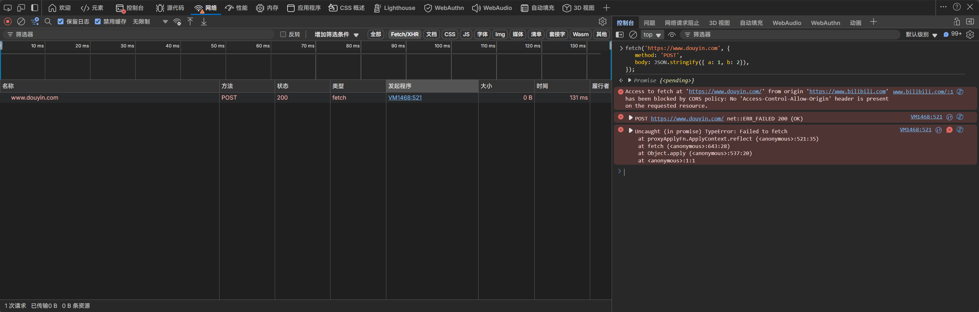This screenshot has width=979, height=312.
Task: Expand the Promise pending result
Action: click(630, 80)
